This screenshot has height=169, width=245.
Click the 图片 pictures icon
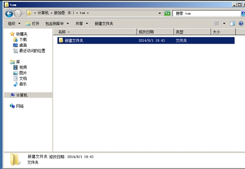coord(15,73)
